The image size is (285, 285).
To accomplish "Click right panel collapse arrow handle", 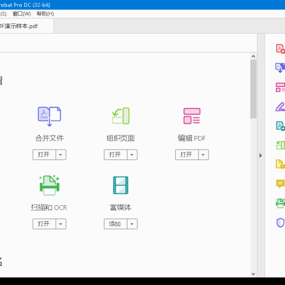I will pos(260,155).
